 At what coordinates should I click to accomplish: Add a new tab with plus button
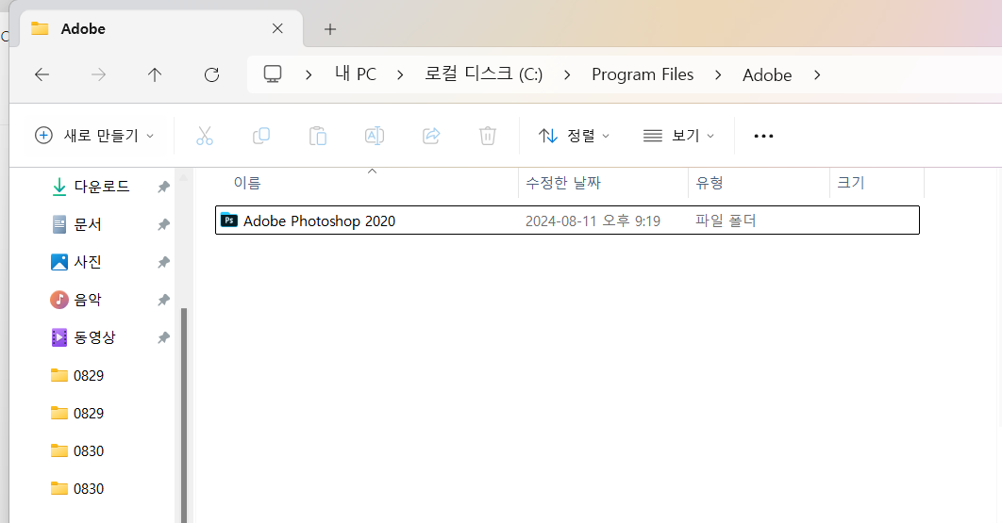(329, 28)
